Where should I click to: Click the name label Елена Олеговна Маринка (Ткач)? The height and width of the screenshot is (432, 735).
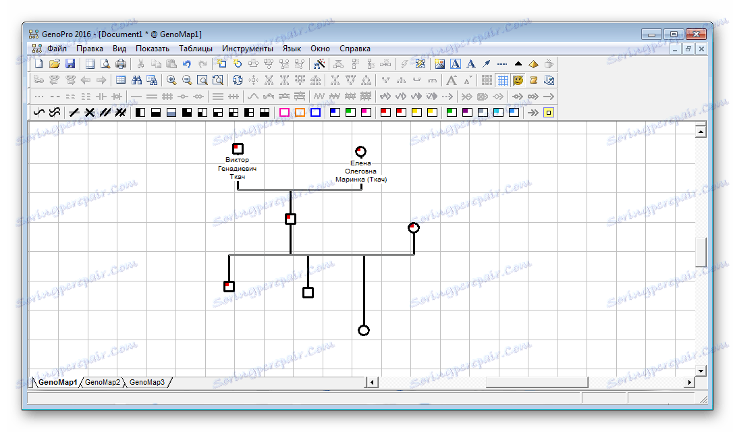[361, 171]
